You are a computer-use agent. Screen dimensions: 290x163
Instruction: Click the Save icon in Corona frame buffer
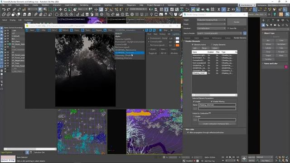[27, 30]
